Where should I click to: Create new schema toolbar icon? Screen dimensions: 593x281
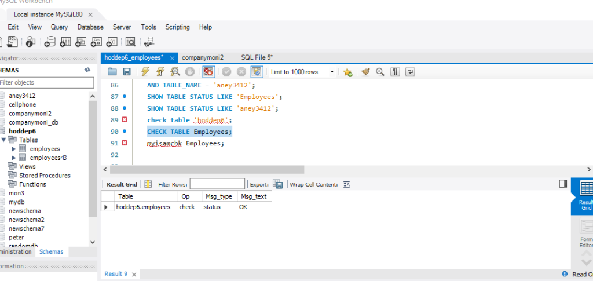click(x=50, y=41)
